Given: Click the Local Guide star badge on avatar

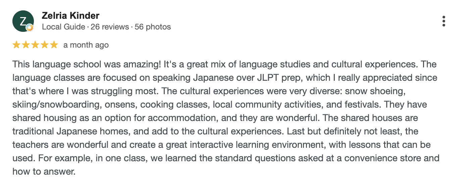Looking at the screenshot, I should tap(30, 28).
